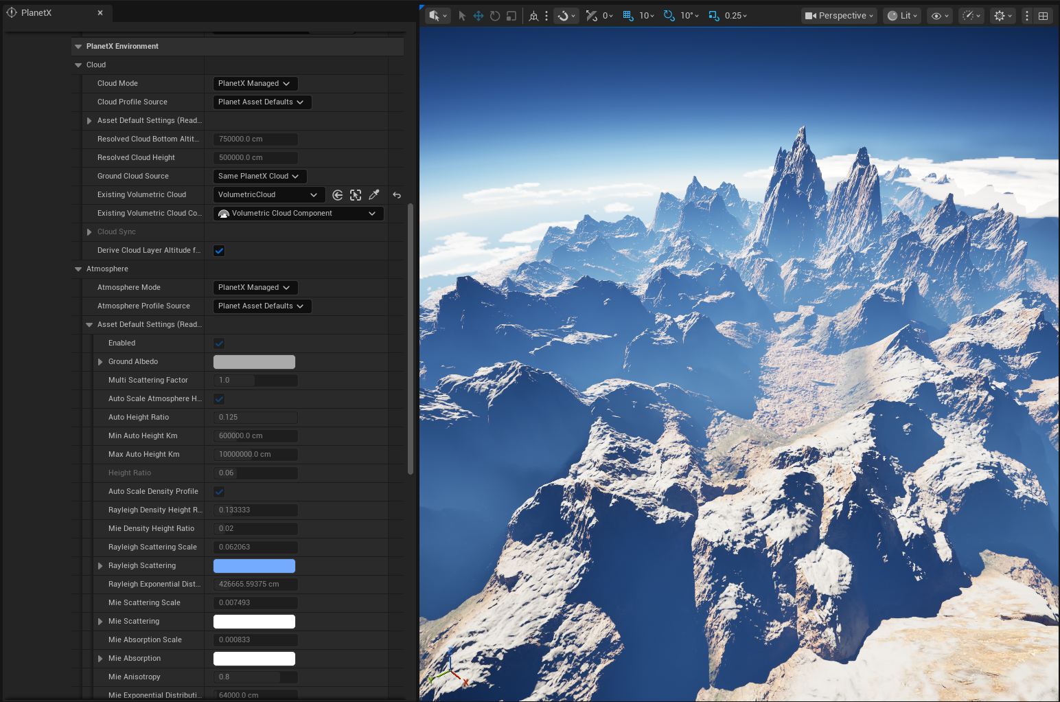
Task: Toggle the surface snap offset icon
Action: [x=592, y=16]
